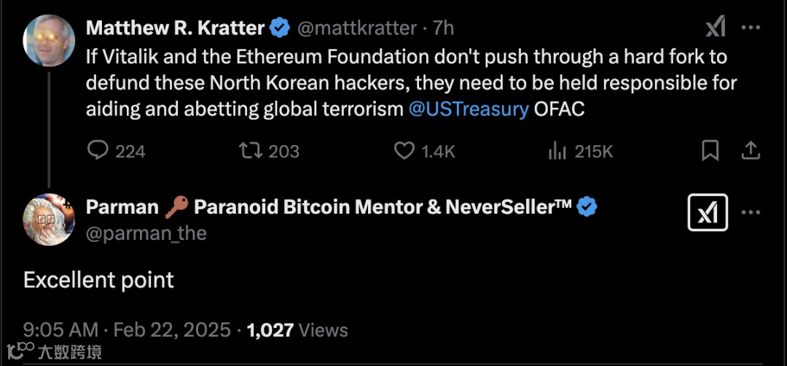This screenshot has height=366, width=787.
Task: Click the @parman_the handle
Action: 146,233
